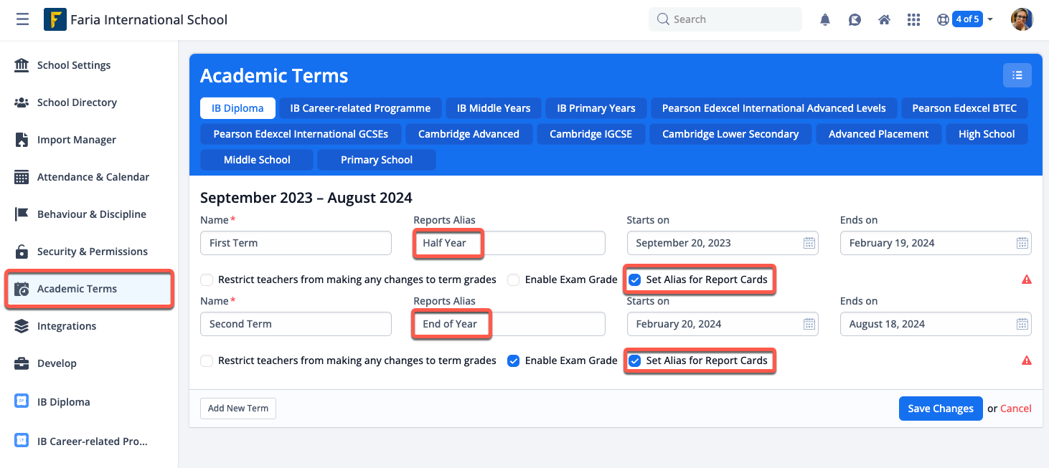Toggle Enable Exam Grade for First Term
Image resolution: width=1049 pixels, height=468 pixels.
pyautogui.click(x=513, y=280)
